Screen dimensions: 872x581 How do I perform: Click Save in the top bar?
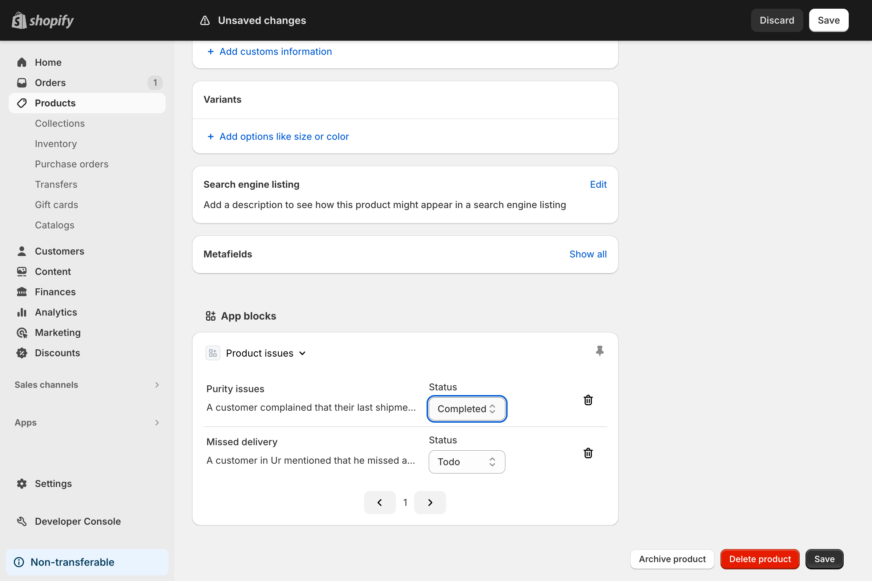coord(829,20)
